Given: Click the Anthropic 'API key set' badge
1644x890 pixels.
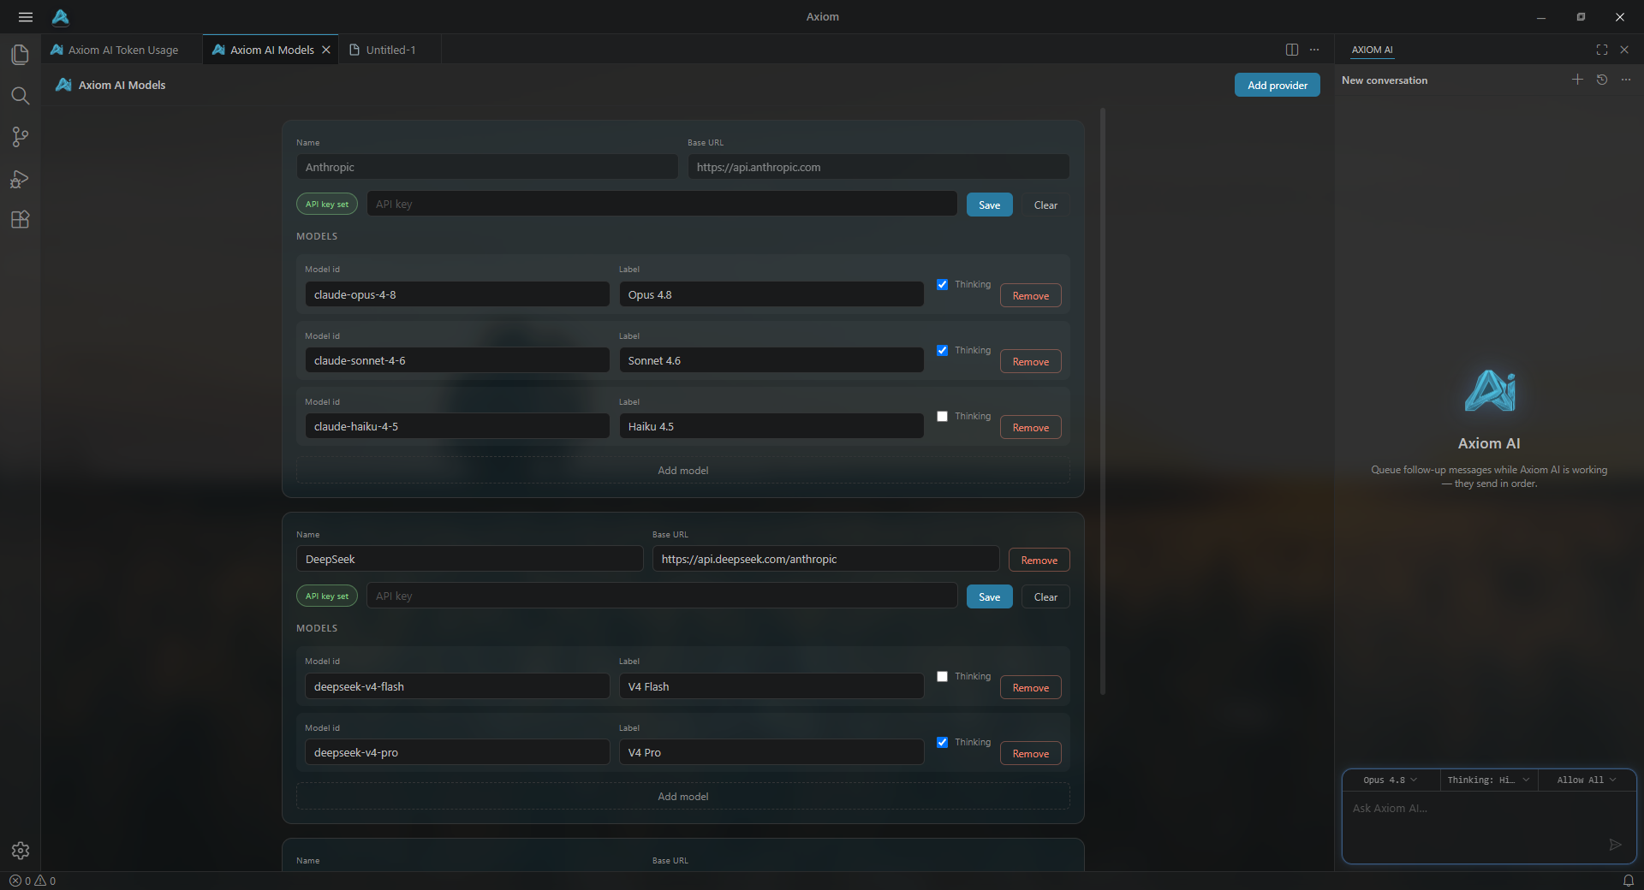Looking at the screenshot, I should pyautogui.click(x=327, y=204).
